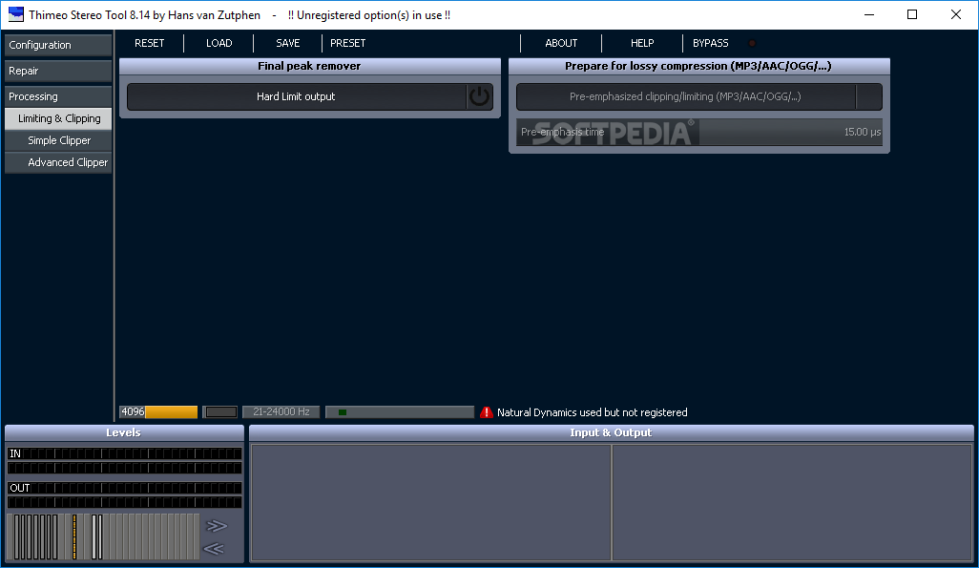This screenshot has width=979, height=568.
Task: Click the 21-24000 Hz frequency range box
Action: [281, 412]
